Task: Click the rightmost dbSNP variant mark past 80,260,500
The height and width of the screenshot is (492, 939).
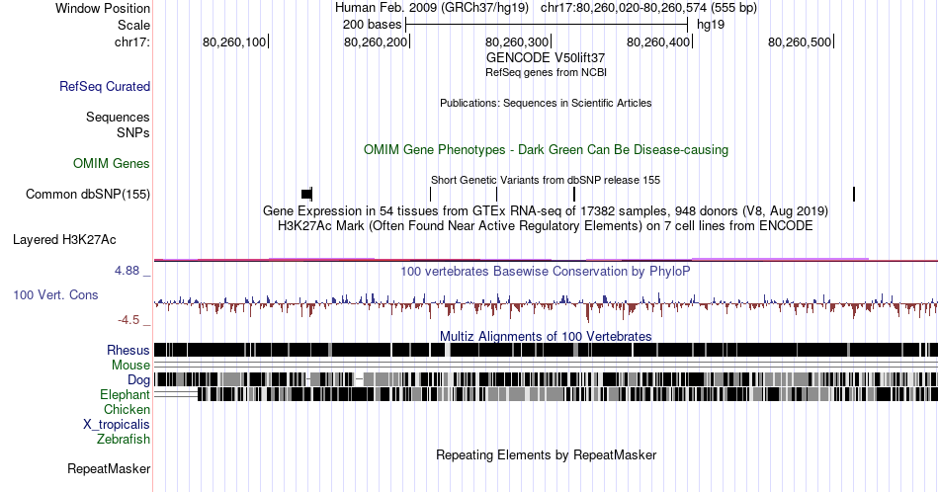Action: click(x=854, y=194)
